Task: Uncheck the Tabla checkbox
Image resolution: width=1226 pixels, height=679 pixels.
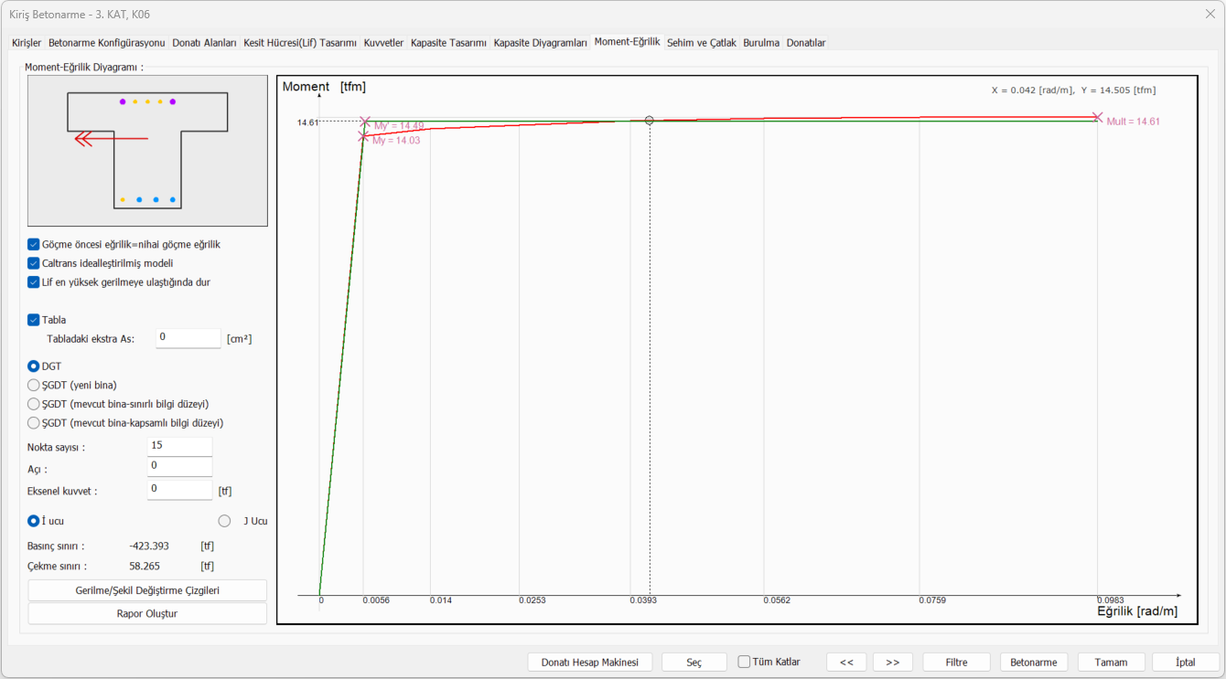Action: coord(34,320)
